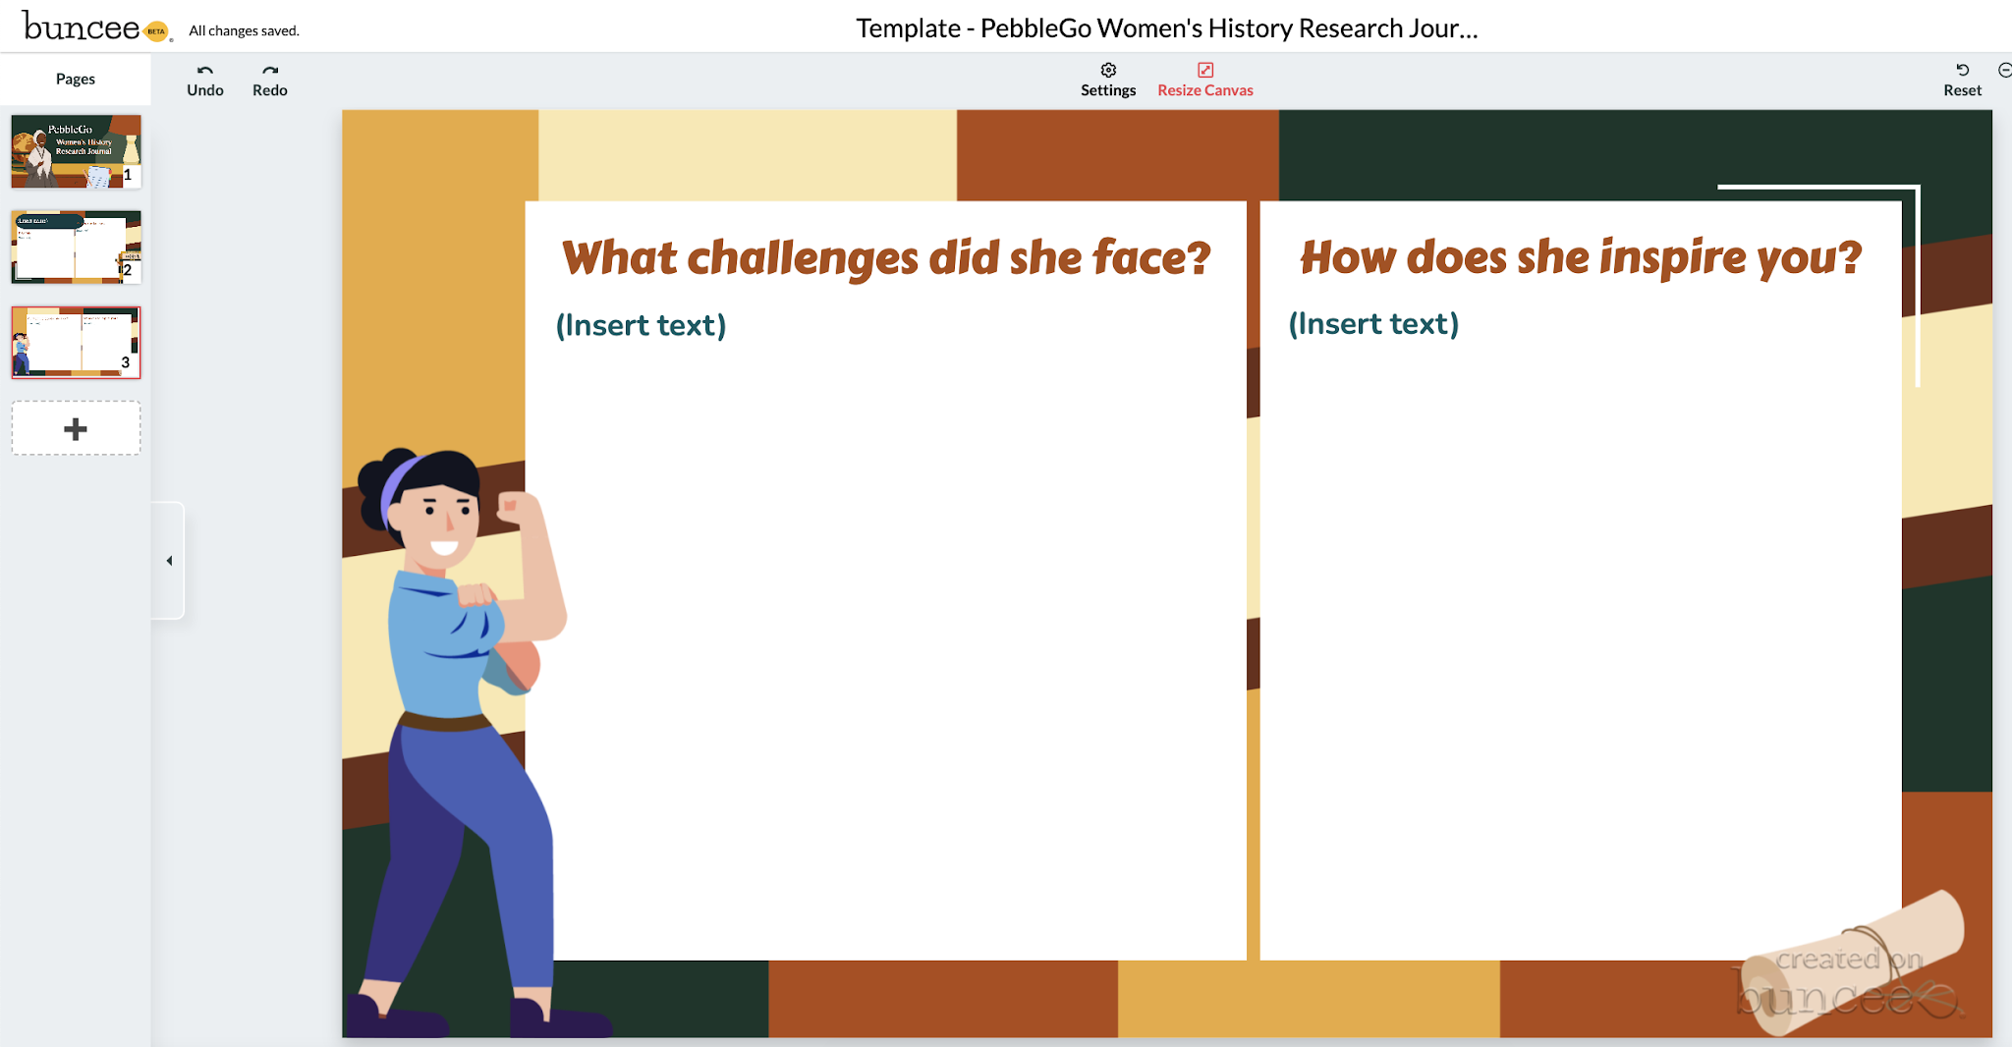This screenshot has width=2012, height=1047.
Task: Click the Insert text placeholder under challenges question
Action: (641, 324)
